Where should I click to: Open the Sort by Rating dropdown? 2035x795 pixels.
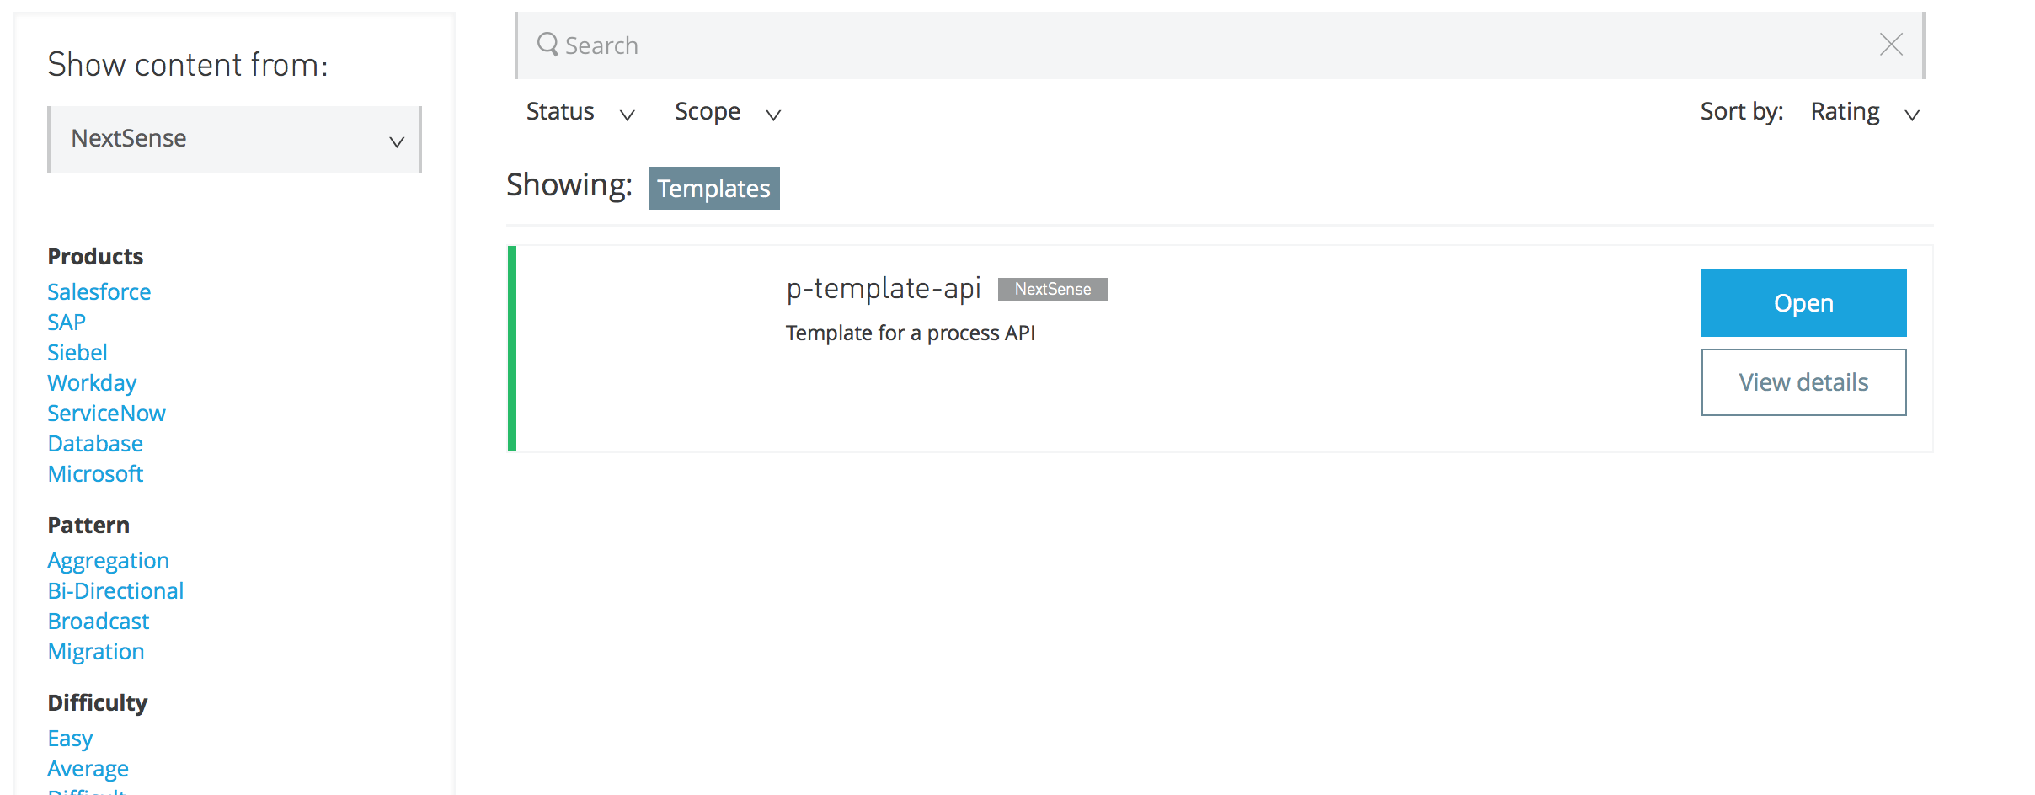click(x=1864, y=113)
